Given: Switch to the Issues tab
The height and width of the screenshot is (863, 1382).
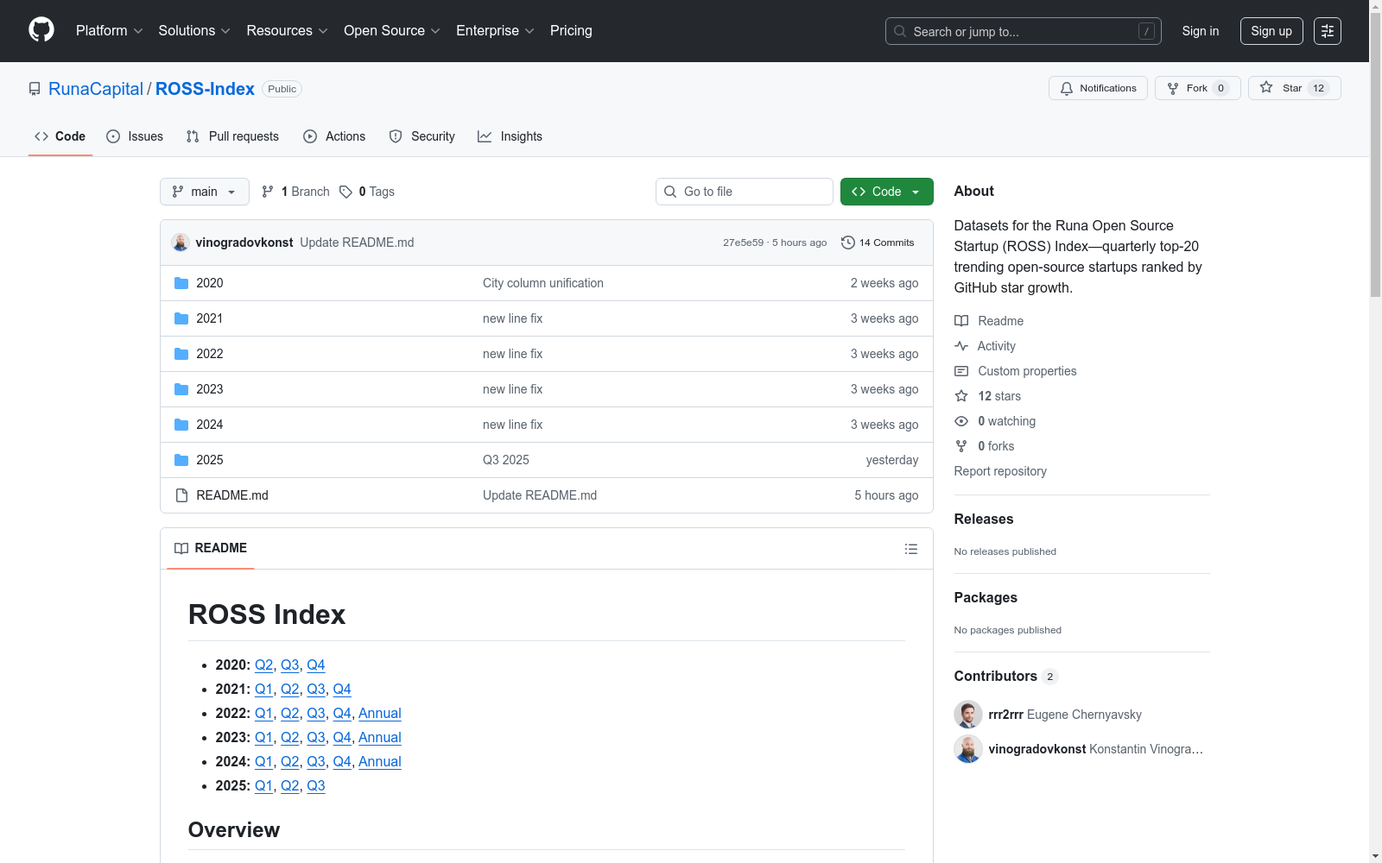Looking at the screenshot, I should (135, 136).
